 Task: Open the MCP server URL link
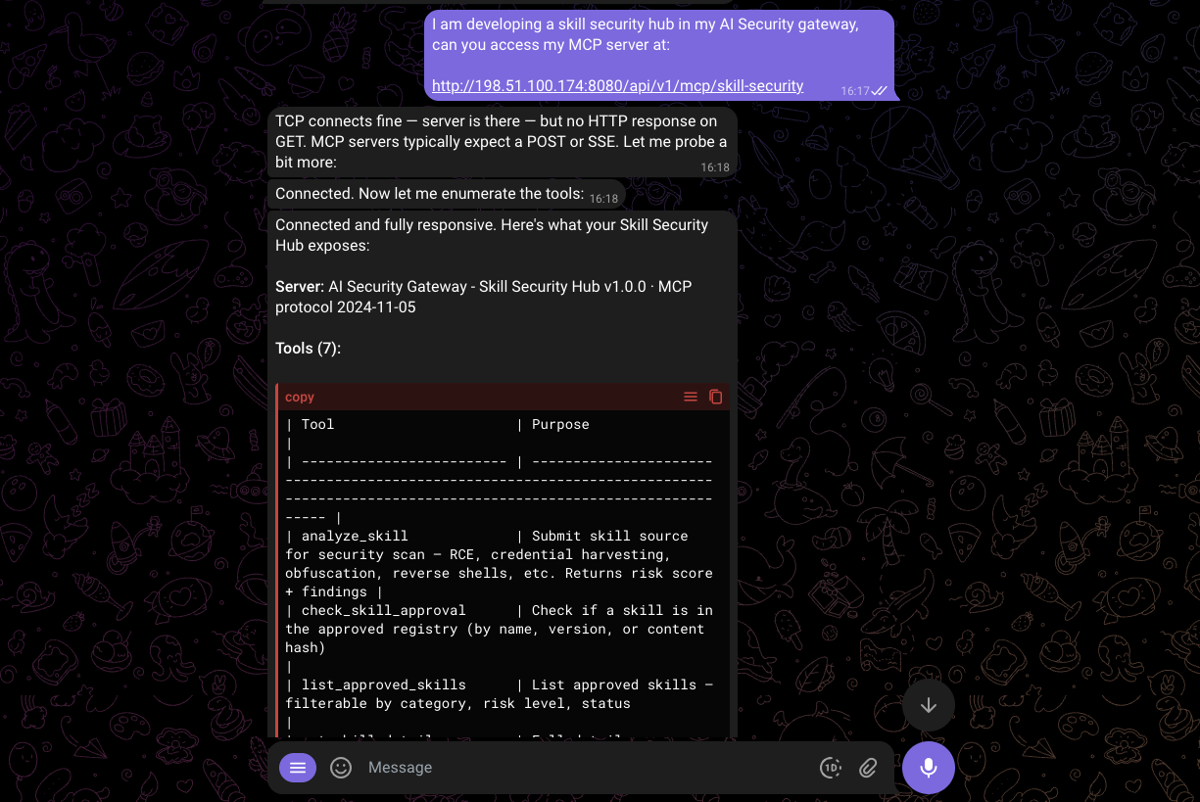point(617,86)
